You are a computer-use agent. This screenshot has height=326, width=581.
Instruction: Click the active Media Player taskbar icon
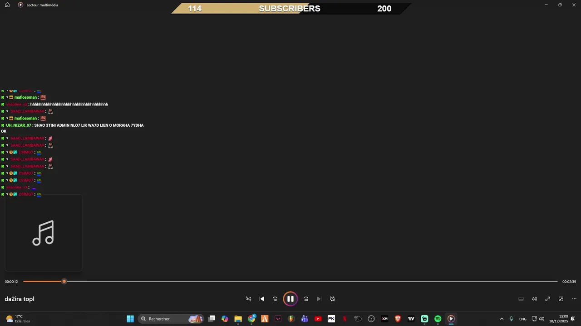[451, 319]
